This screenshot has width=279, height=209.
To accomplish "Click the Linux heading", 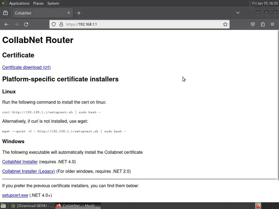I will 9,91.
